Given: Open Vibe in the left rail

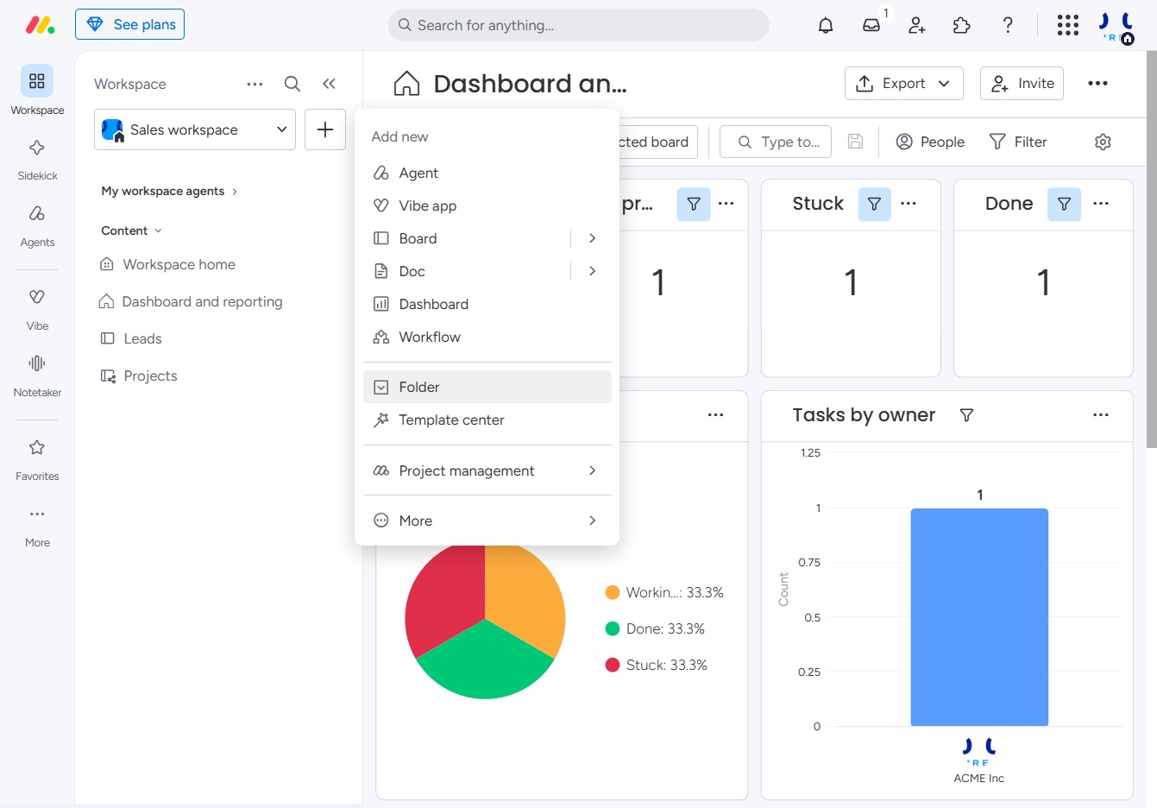Looking at the screenshot, I should coord(37,309).
